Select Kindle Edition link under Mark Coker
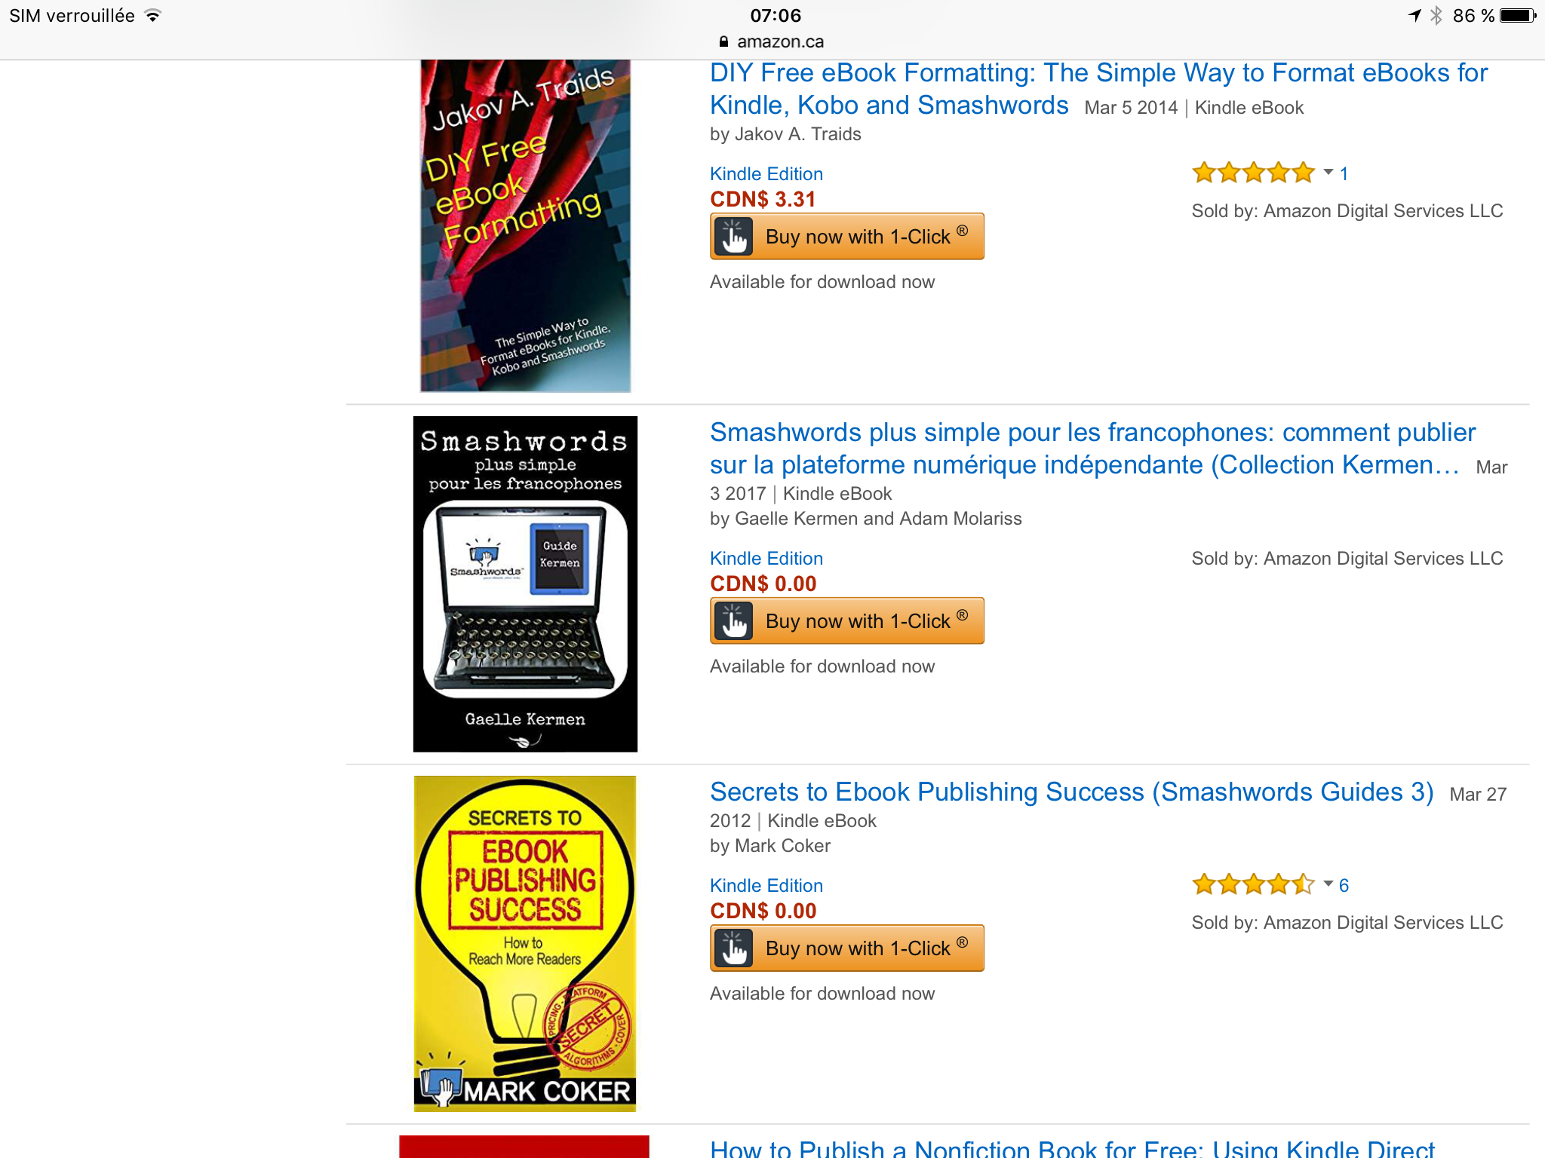This screenshot has height=1158, width=1545. [x=766, y=886]
